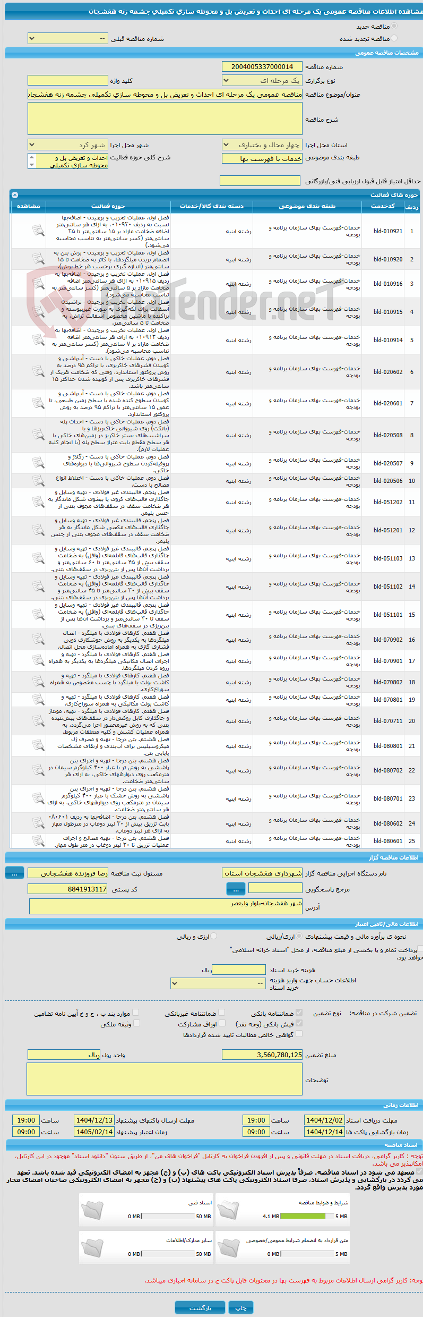Viewport: 423px width, 1317px height.
Task: Open the view icon for row bld-020508
Action: pyautogui.click(x=38, y=435)
